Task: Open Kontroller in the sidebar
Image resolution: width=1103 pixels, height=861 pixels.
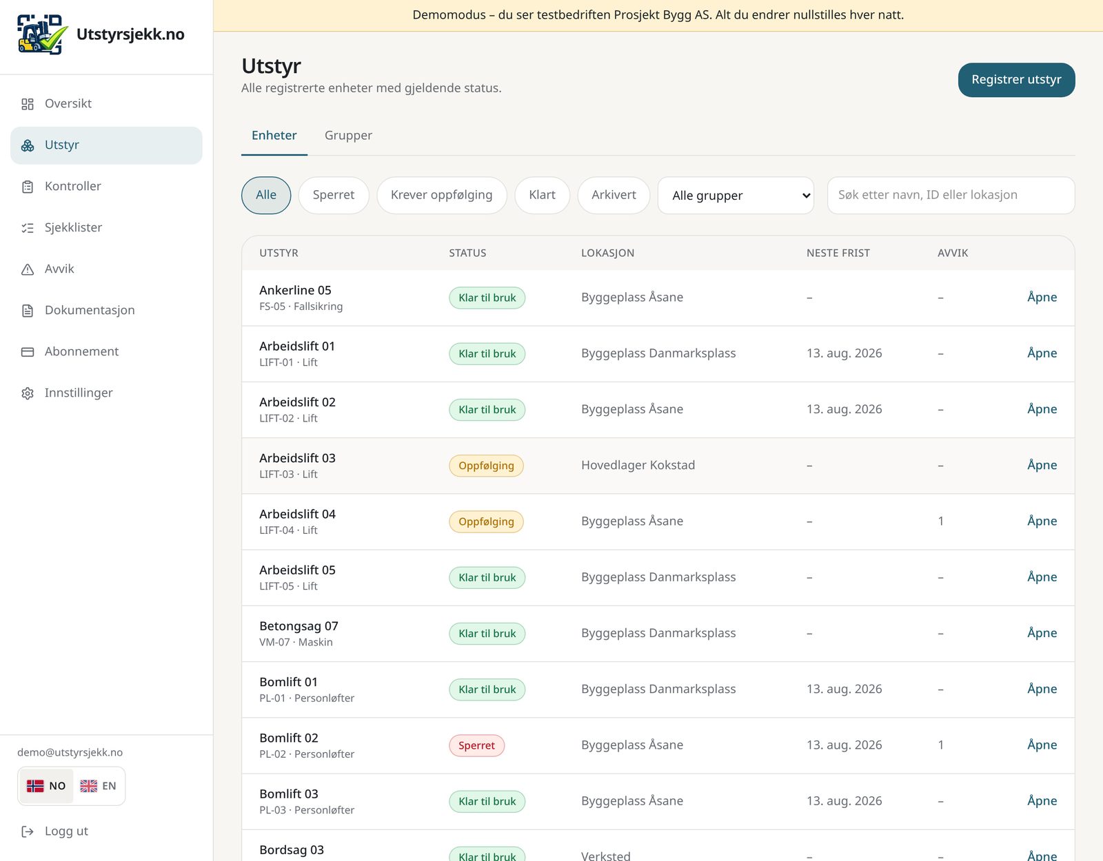Action: coord(106,187)
